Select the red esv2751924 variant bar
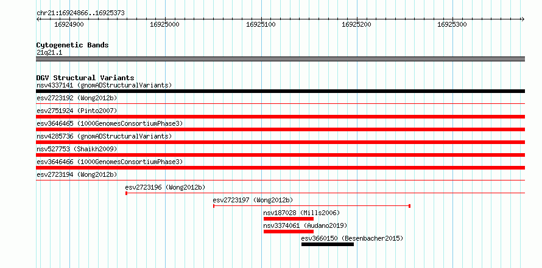542x268 pixels. click(x=280, y=117)
